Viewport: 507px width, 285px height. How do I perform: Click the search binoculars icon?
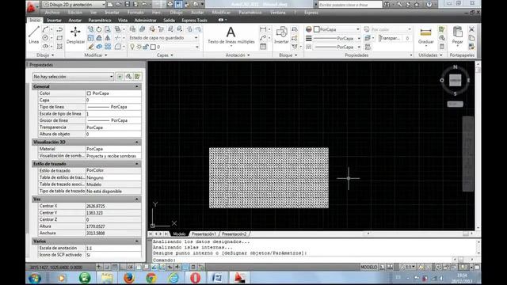point(386,4)
